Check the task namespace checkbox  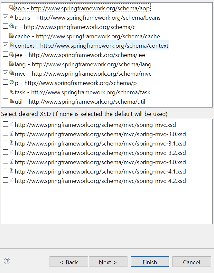5,91
